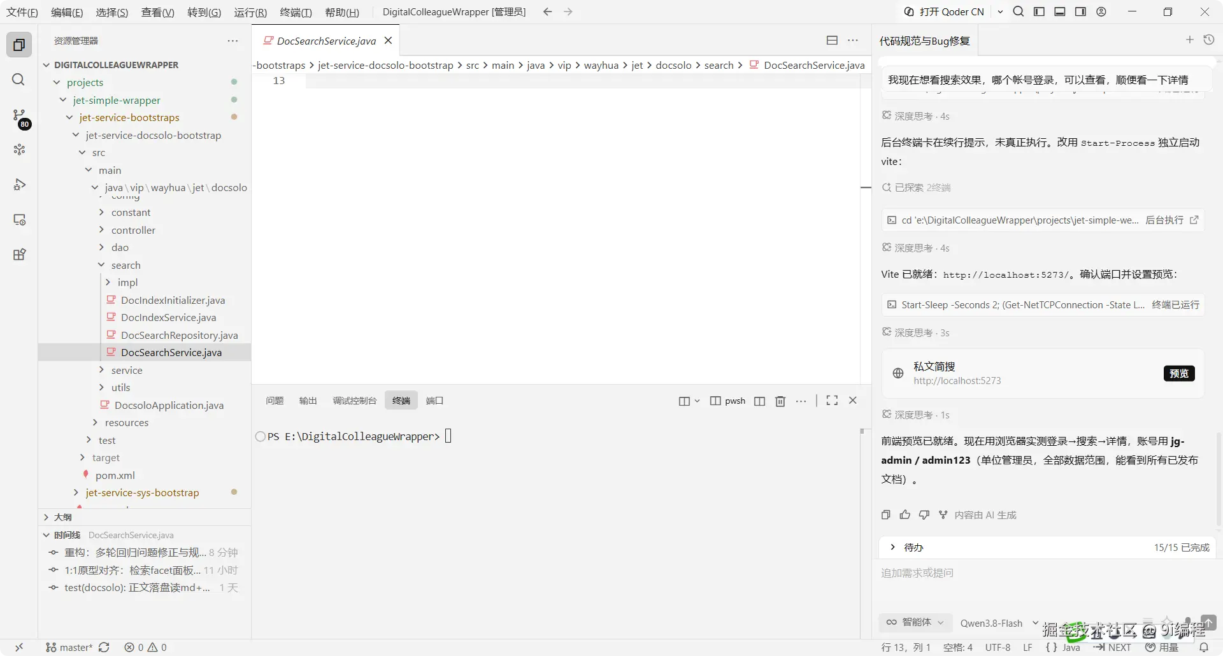Screen dimensions: 1223x656
Task: Open chat history icon
Action: pos(1209,40)
